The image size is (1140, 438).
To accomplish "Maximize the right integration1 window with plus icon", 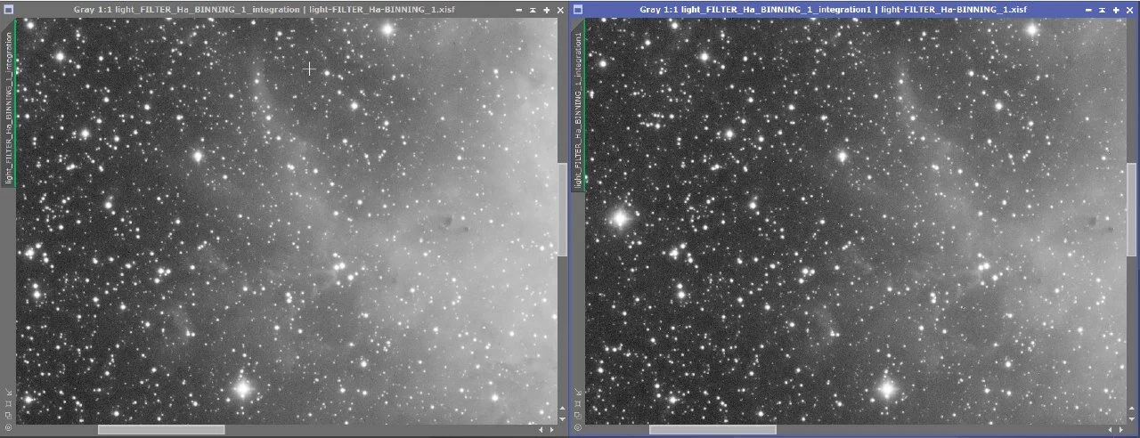I will coord(1116,10).
